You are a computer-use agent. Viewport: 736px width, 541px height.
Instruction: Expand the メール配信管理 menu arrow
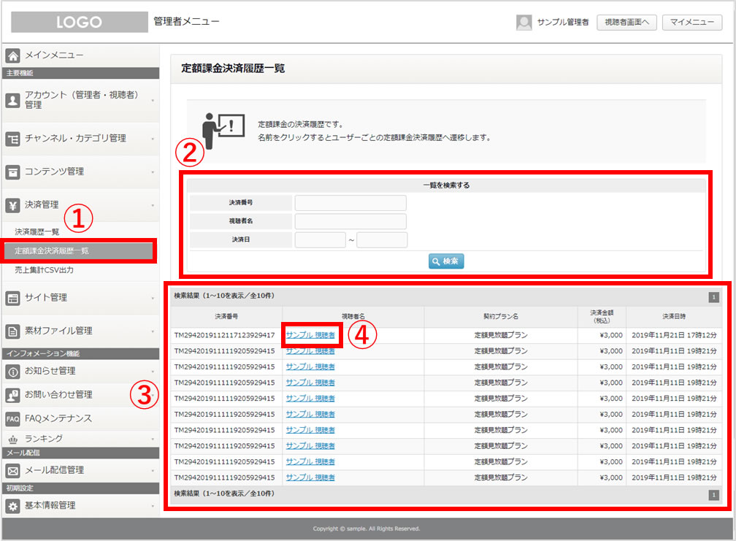153,471
